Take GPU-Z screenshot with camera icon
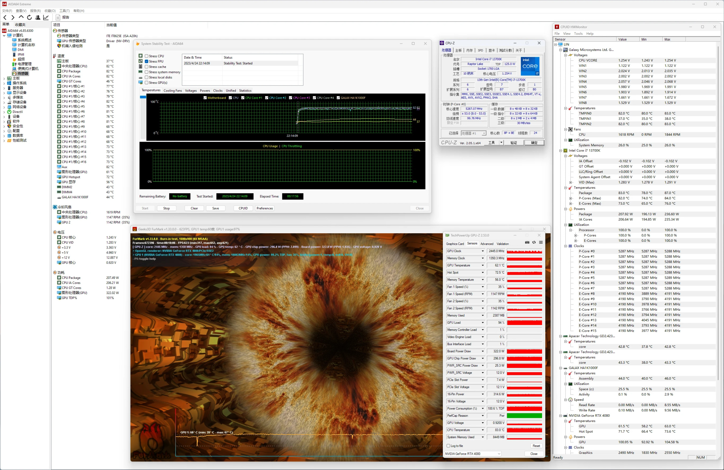Screen dimensions: 724x470 point(527,243)
